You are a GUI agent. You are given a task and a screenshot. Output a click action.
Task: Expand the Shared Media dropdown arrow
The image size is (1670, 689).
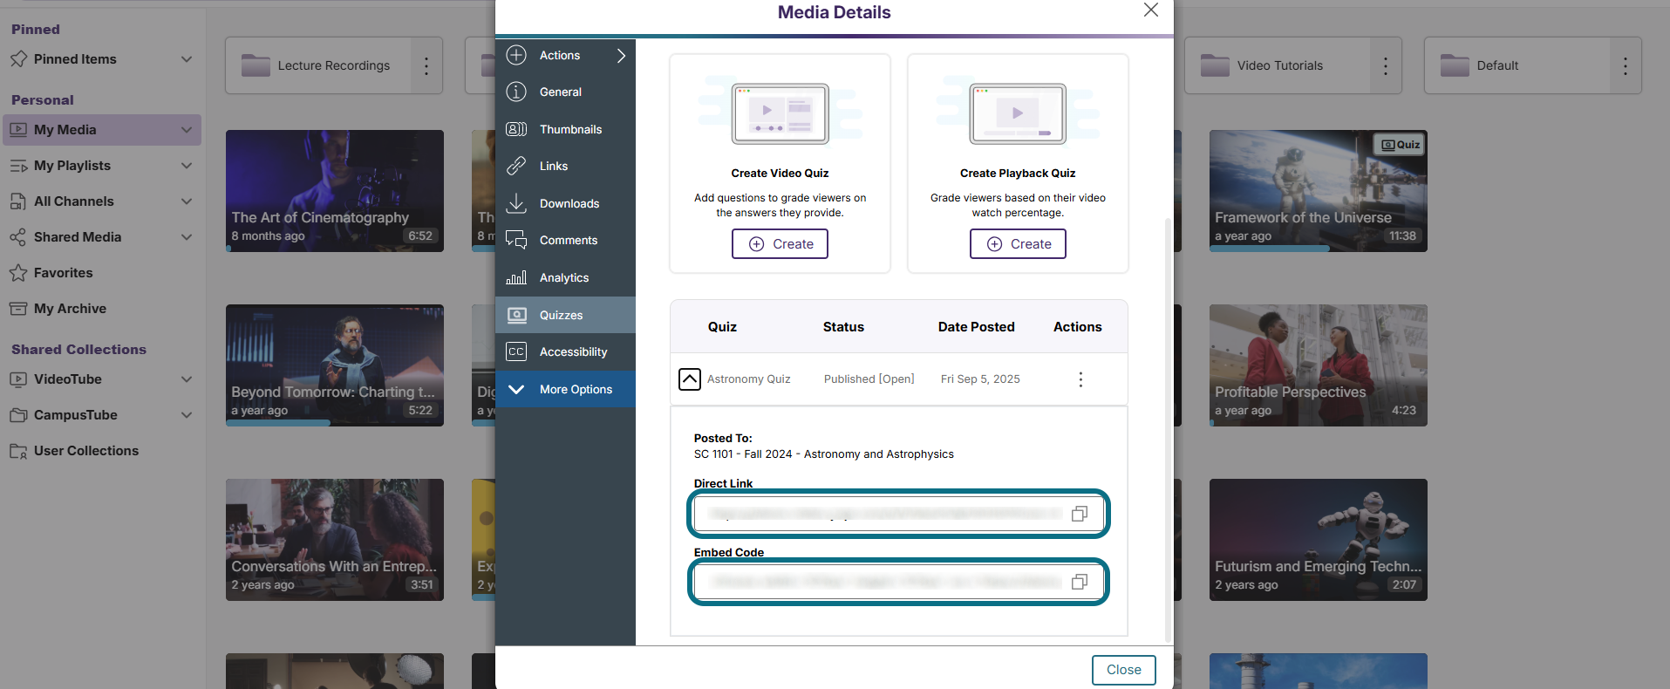[x=187, y=237]
